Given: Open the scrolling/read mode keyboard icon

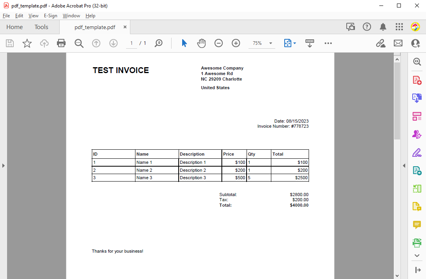Looking at the screenshot, I should 309,43.
